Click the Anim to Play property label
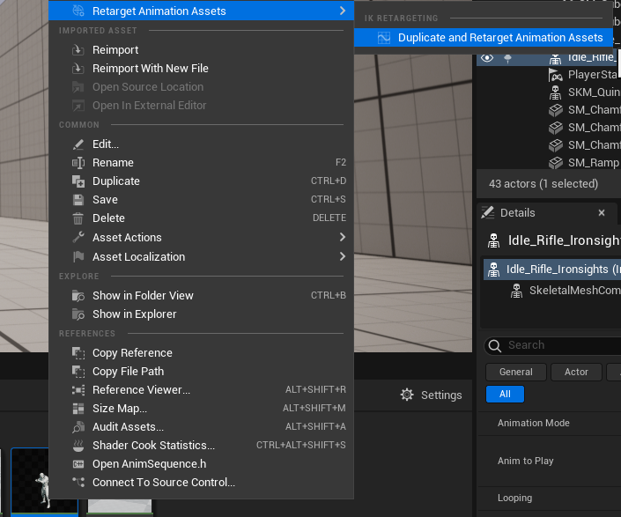Viewport: 621px width, 517px height. (526, 462)
